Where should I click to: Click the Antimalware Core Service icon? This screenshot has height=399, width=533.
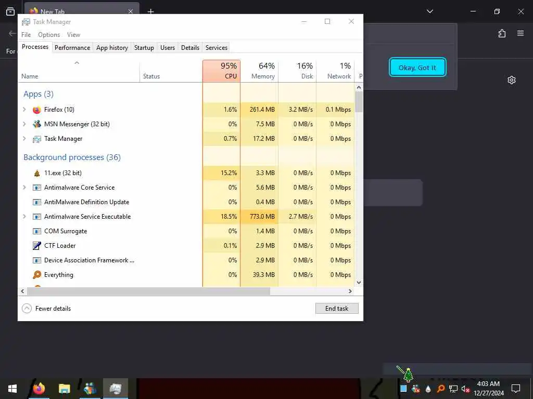point(37,188)
